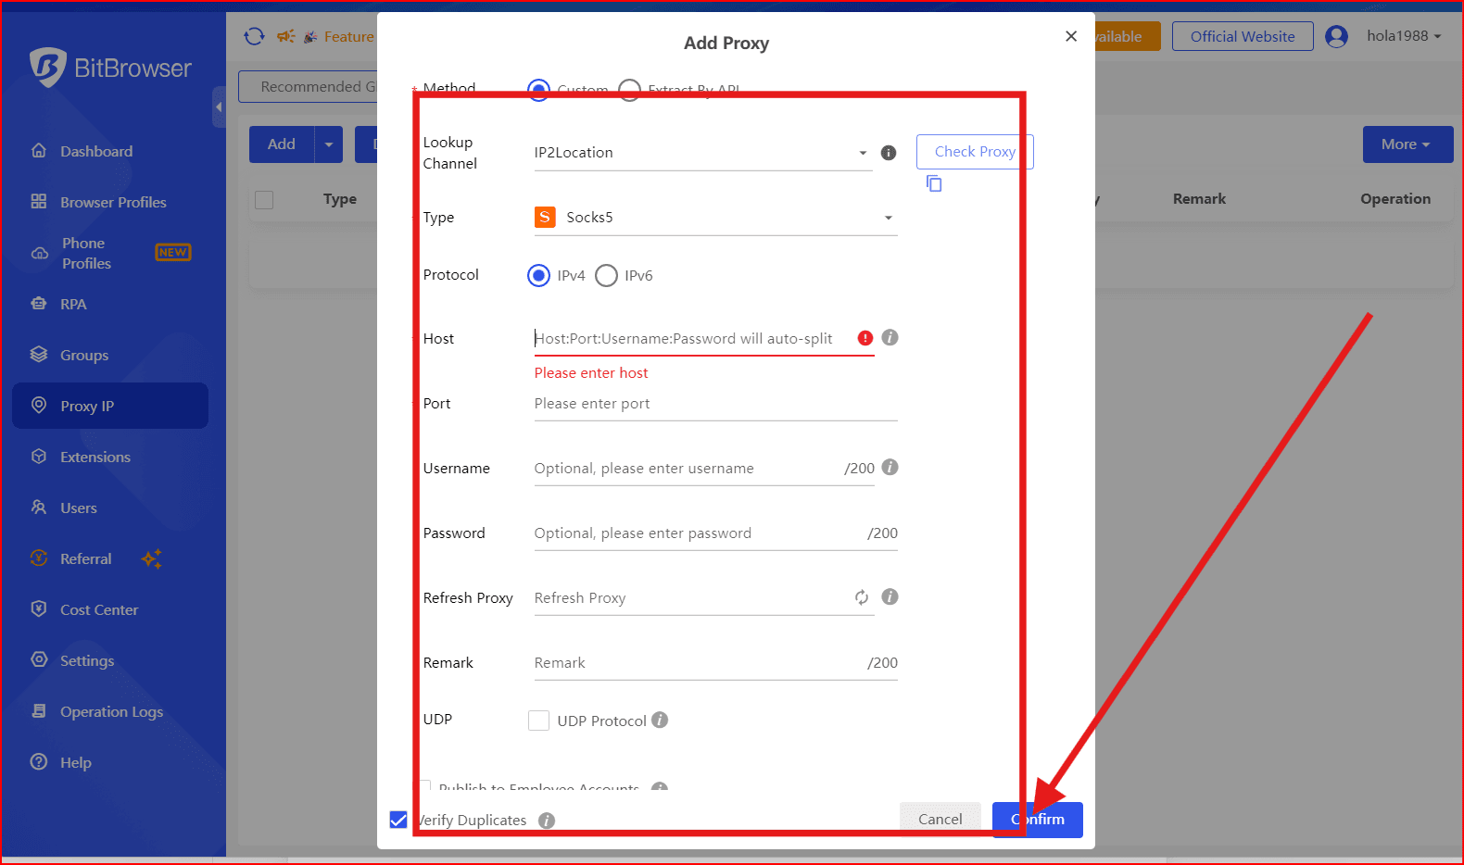Click the user avatar icon in header
The height and width of the screenshot is (865, 1464).
tap(1336, 36)
